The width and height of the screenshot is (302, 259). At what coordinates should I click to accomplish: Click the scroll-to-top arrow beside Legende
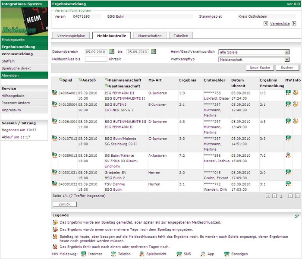tap(297, 215)
